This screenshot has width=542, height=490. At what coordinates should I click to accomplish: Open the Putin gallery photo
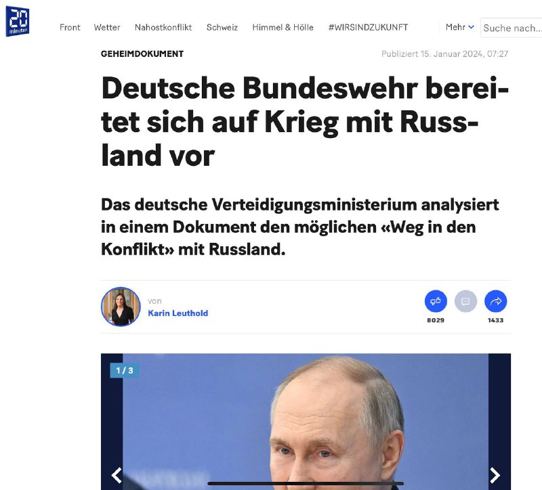pos(306,421)
